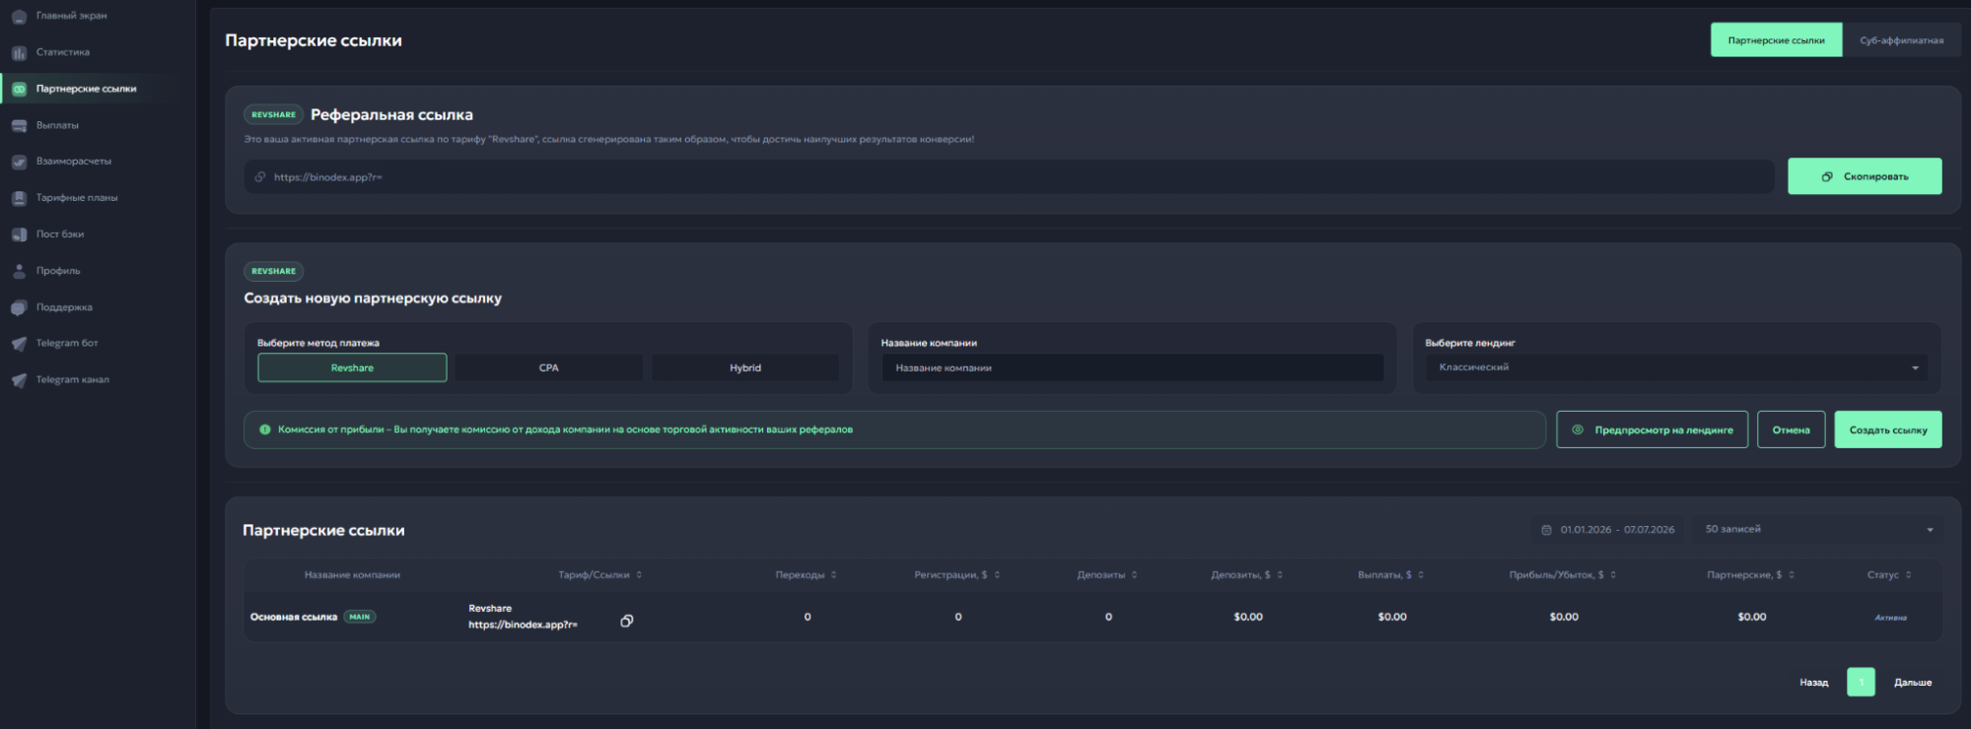This screenshot has width=1971, height=729.
Task: Sort by Депозиты count column arrows
Action: pyautogui.click(x=1134, y=575)
